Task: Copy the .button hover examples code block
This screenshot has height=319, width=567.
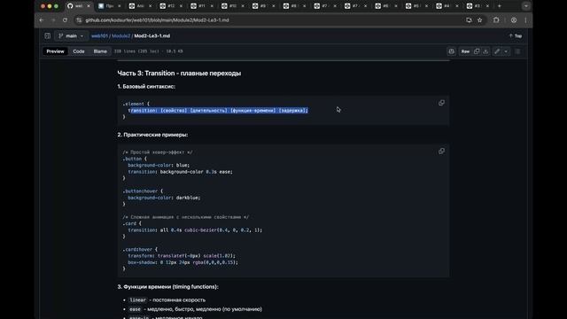Action: 441,152
